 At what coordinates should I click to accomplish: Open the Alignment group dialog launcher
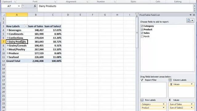pos(87,2)
